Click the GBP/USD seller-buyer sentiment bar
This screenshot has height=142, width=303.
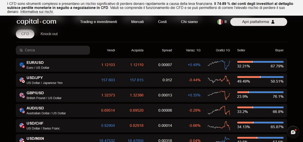[x=260, y=92]
